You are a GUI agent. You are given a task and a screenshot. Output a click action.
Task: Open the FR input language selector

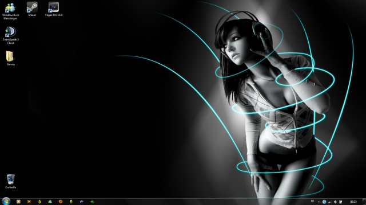click(x=313, y=201)
